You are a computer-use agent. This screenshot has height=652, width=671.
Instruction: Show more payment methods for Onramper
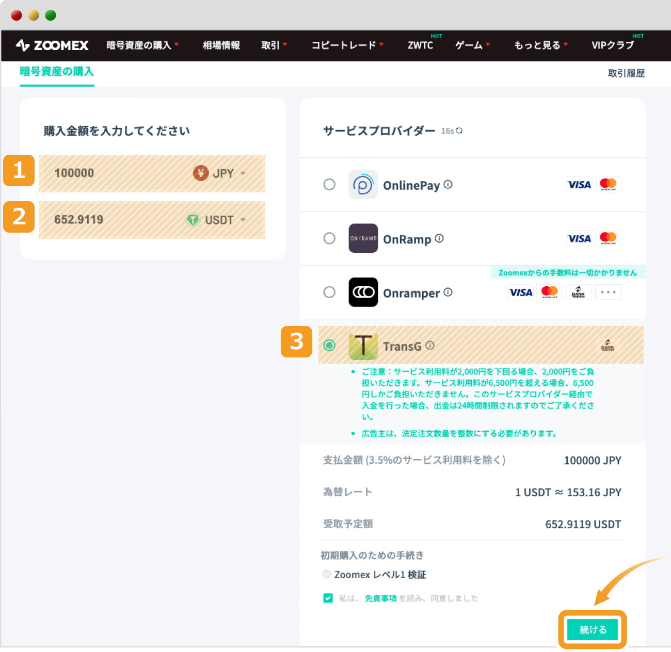(608, 292)
